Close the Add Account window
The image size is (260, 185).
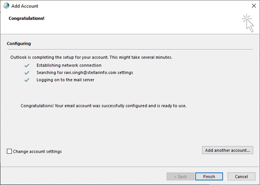point(254,6)
